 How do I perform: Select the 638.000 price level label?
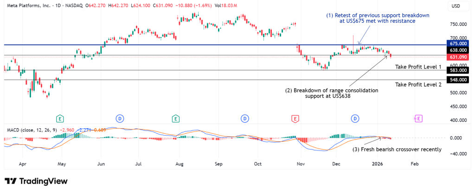(x=457, y=50)
